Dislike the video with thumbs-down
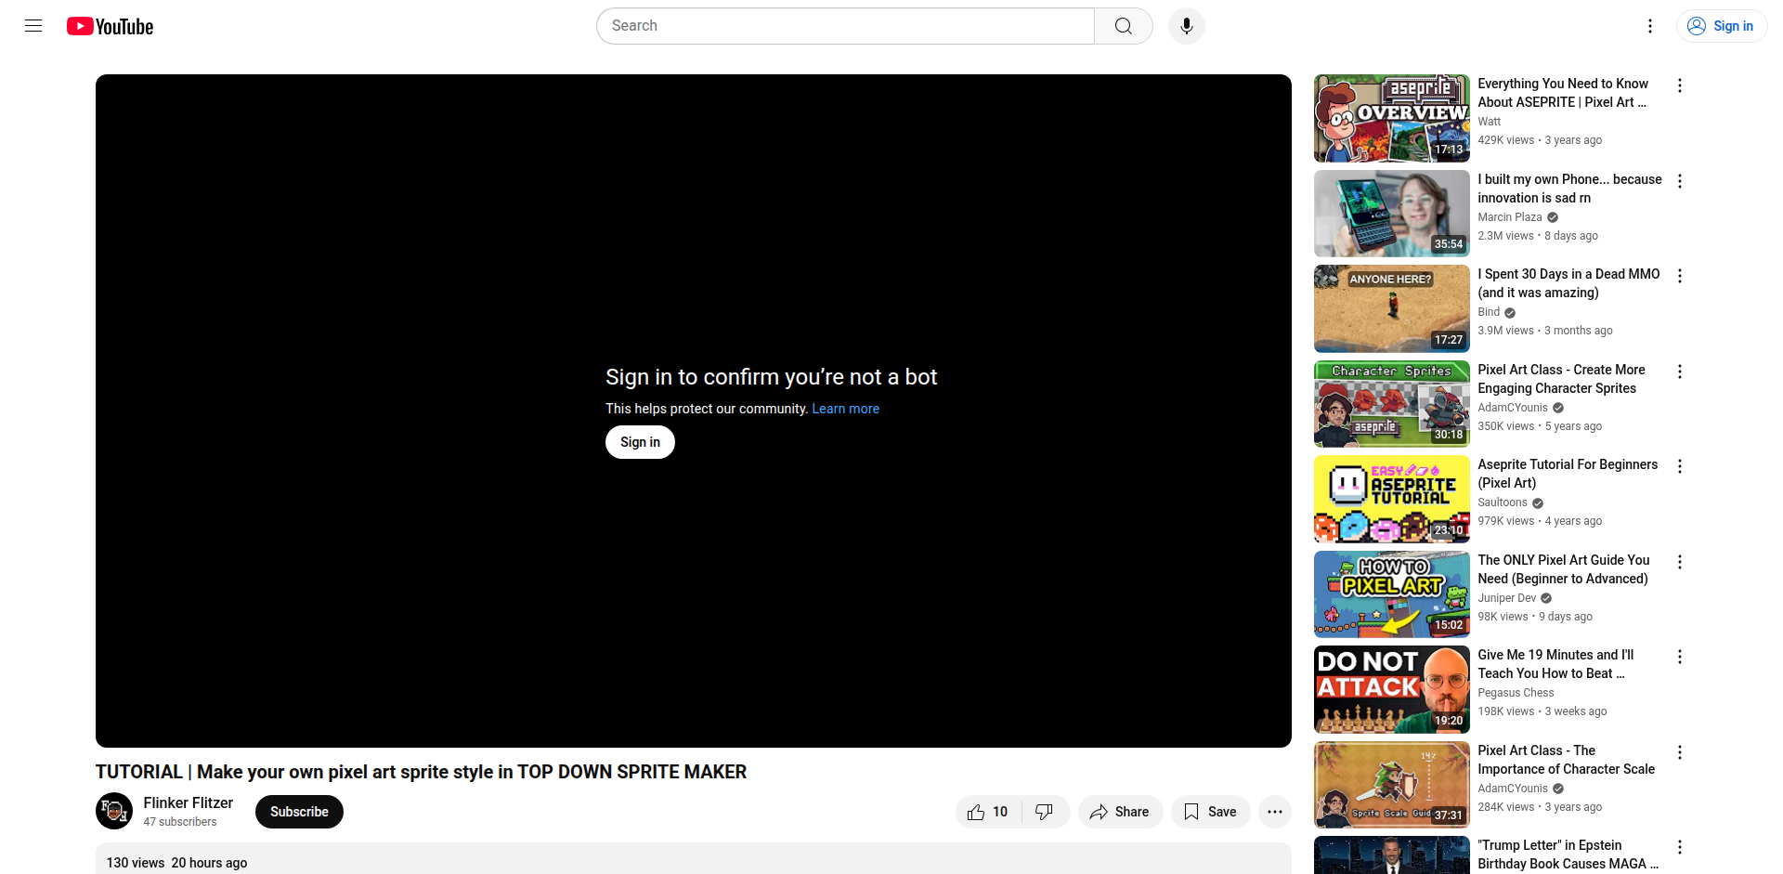Viewport: 1783px width, 874px height. click(x=1045, y=812)
